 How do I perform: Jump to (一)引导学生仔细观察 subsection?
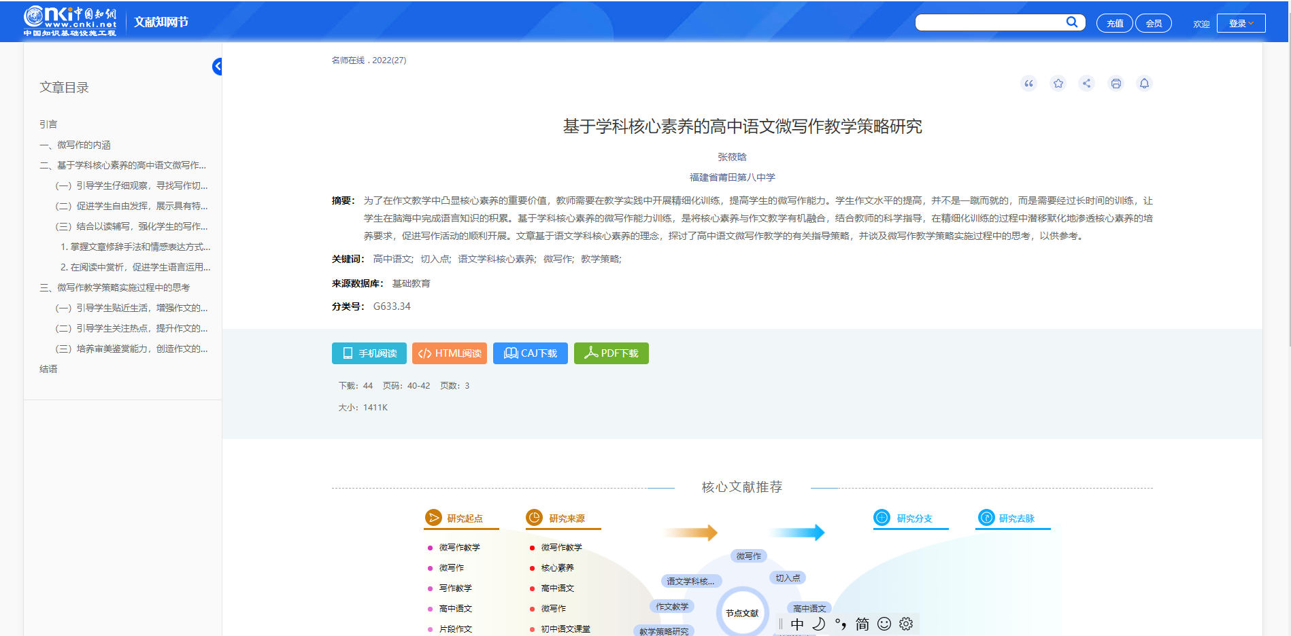pos(131,185)
